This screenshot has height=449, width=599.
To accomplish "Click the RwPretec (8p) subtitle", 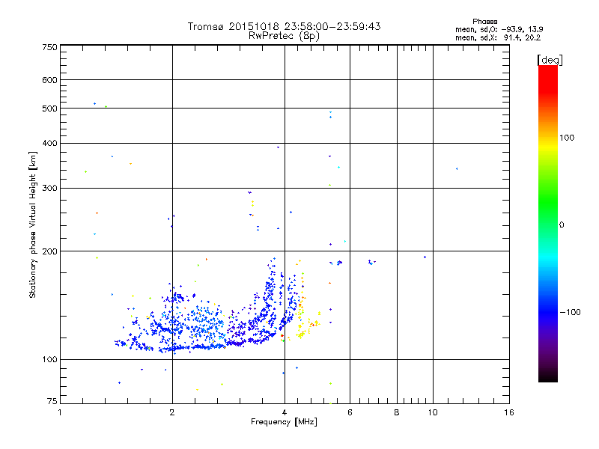I will pos(284,36).
